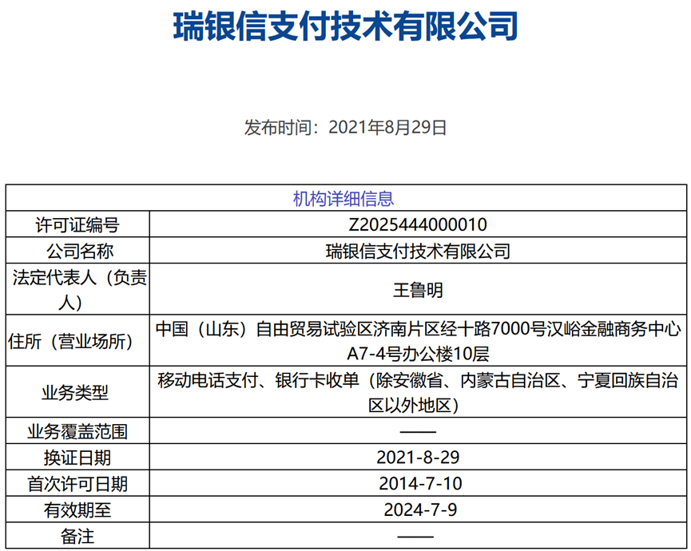This screenshot has width=691, height=551.
Task: Click the address line starting 中国（山东）自由贸易试验区
Action: coord(419,328)
